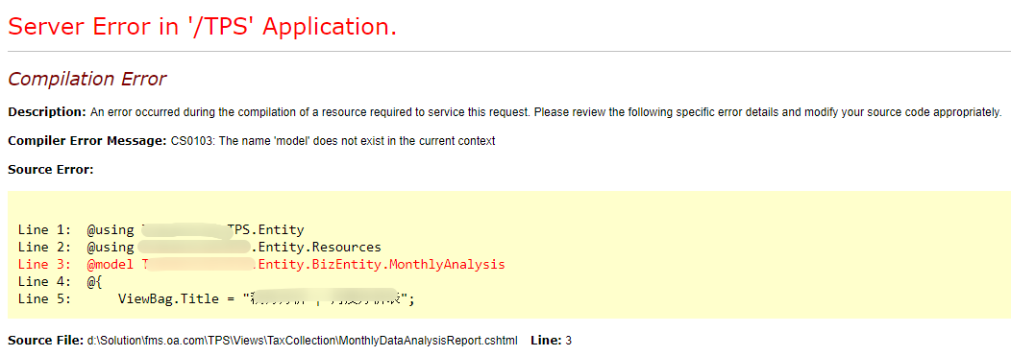This screenshot has width=1011, height=356.
Task: Click the Source Error label
Action: click(x=51, y=170)
